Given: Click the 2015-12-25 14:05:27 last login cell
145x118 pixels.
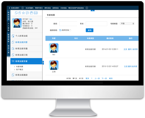Looking at the screenshot, I should [110, 66].
